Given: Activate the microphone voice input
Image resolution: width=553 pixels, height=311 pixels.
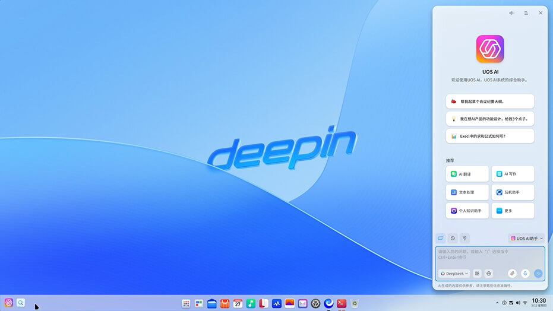Looking at the screenshot, I should (x=525, y=274).
